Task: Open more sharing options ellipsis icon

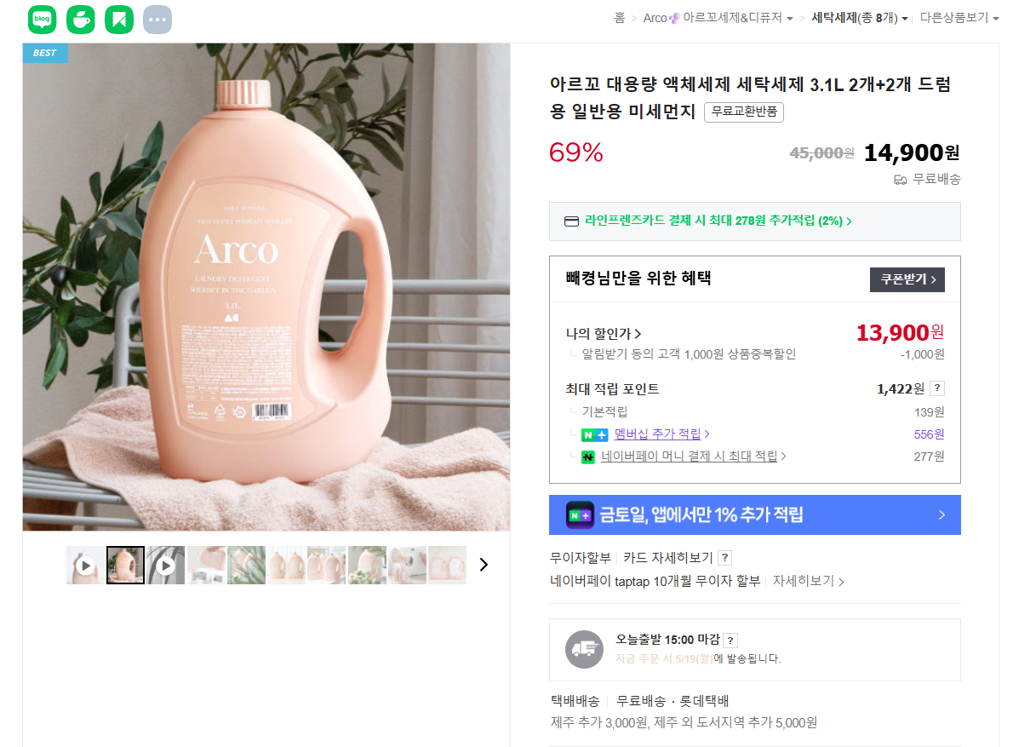Action: coord(157,20)
